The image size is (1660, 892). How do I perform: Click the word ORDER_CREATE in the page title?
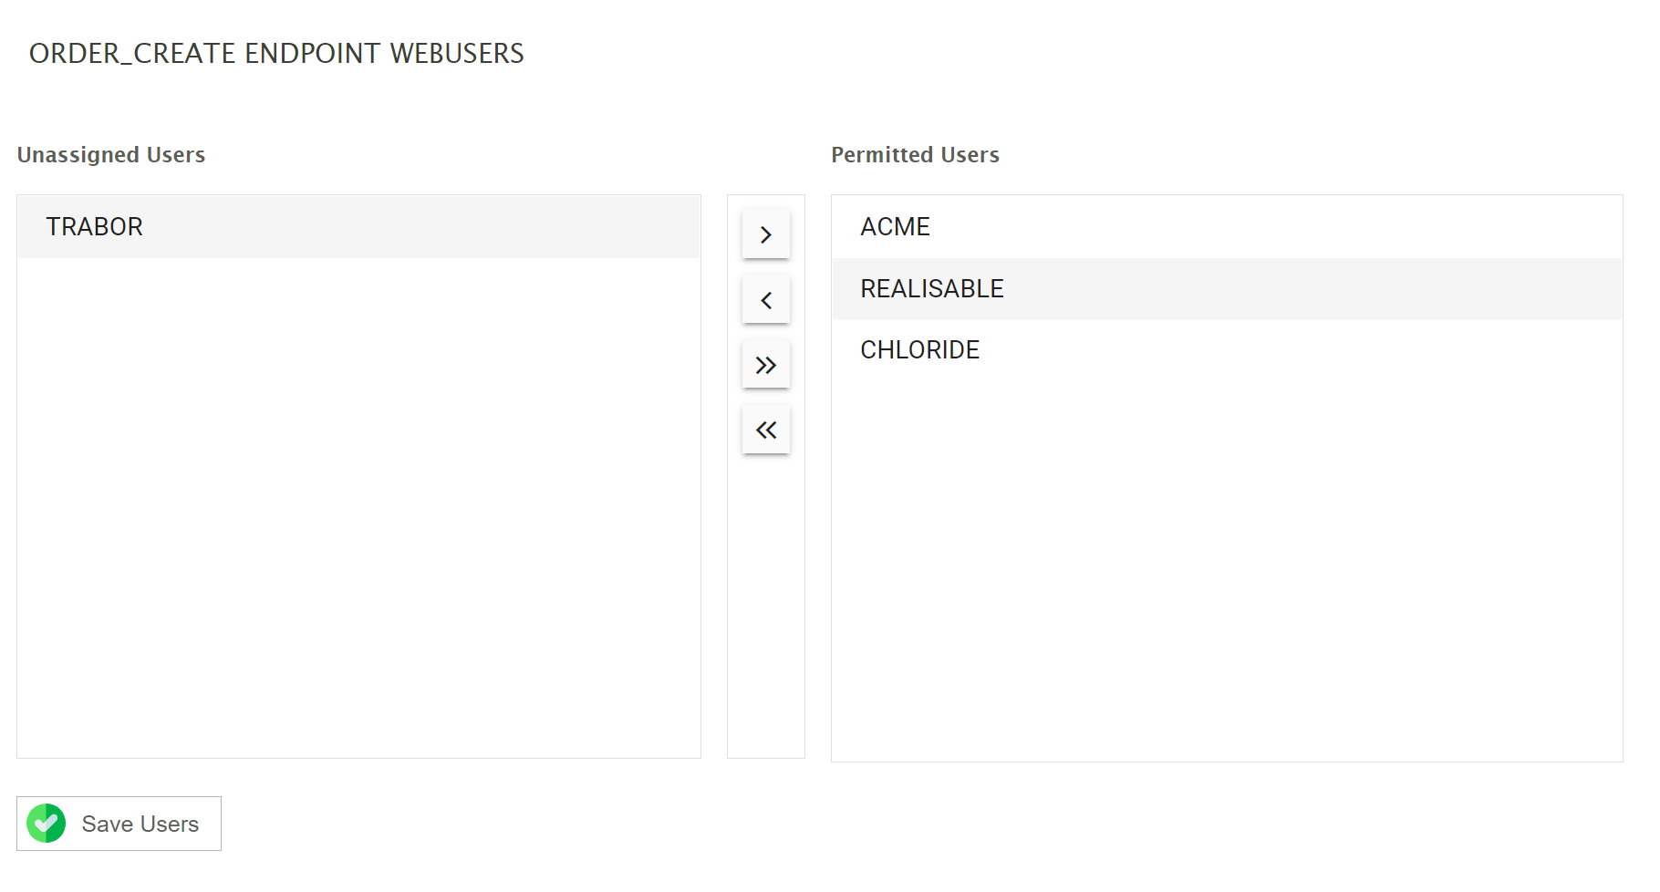[x=133, y=54]
